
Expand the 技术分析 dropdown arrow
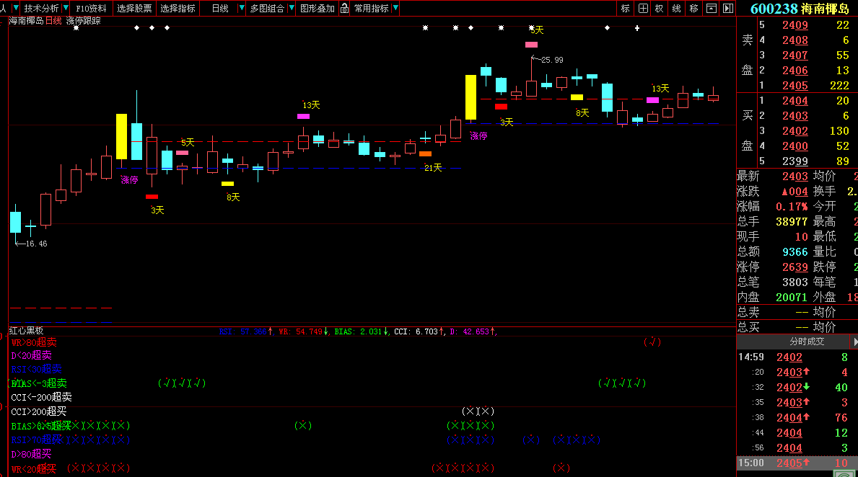tap(66, 9)
